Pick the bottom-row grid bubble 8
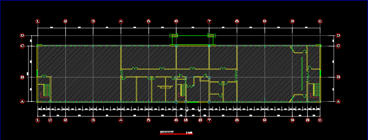This screenshot has width=368, height=140. (237, 120)
